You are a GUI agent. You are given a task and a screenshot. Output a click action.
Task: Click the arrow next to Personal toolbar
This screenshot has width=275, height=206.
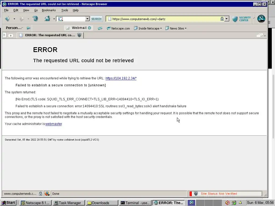point(28,28)
